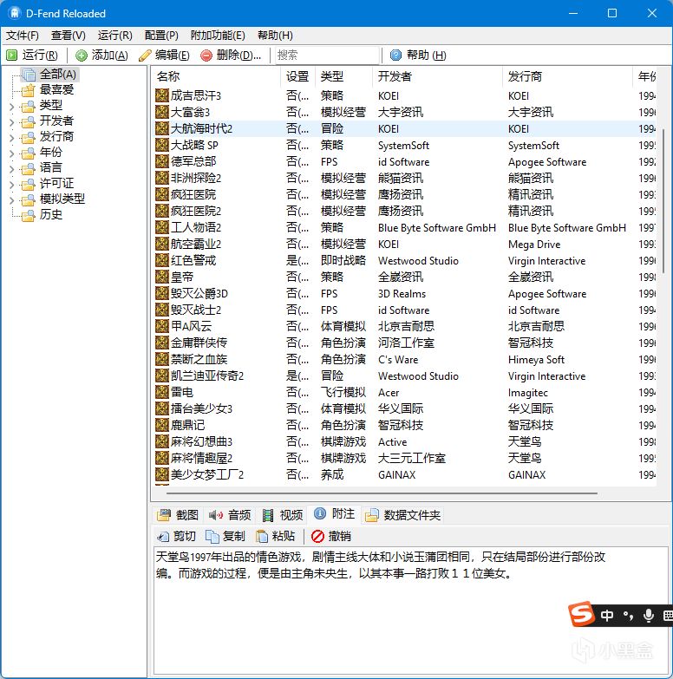The image size is (673, 679).
Task: Click the 中 language indicator on IME bar
Action: 607,616
